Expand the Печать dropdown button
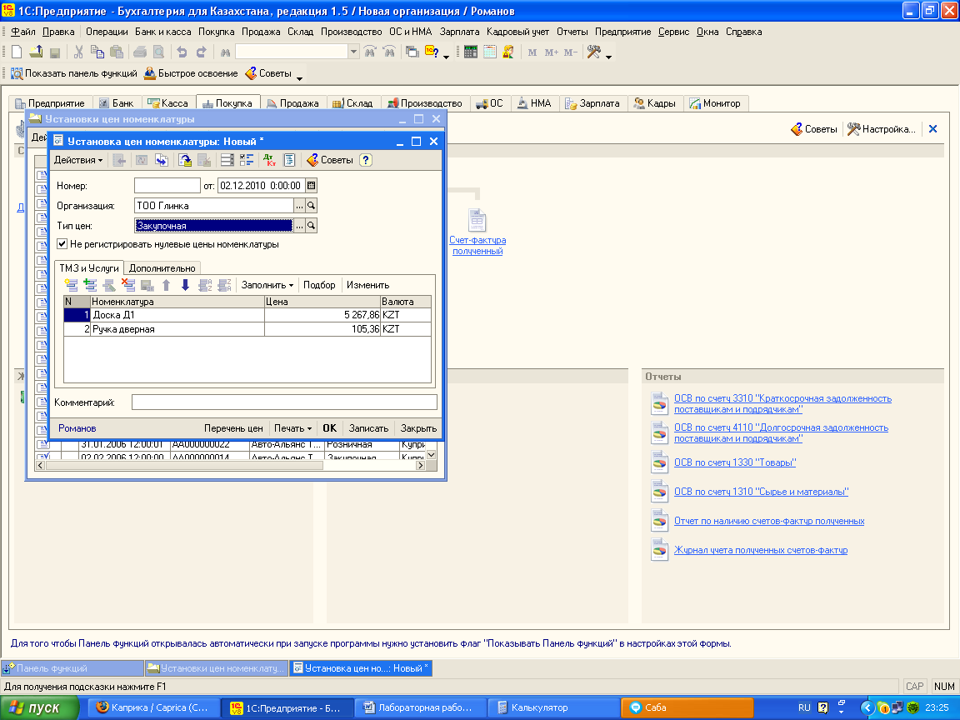Viewport: 960px width, 720px height. (x=292, y=428)
